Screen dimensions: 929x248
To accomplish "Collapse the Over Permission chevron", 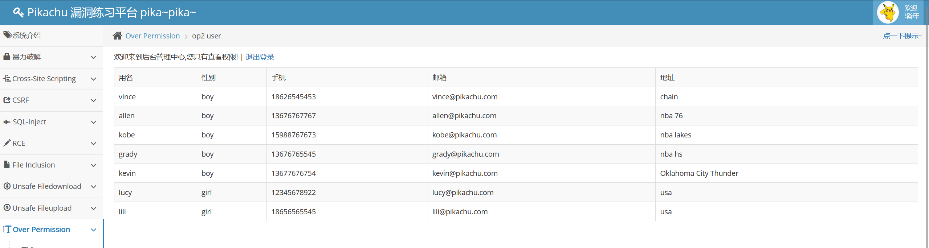I will (x=93, y=230).
